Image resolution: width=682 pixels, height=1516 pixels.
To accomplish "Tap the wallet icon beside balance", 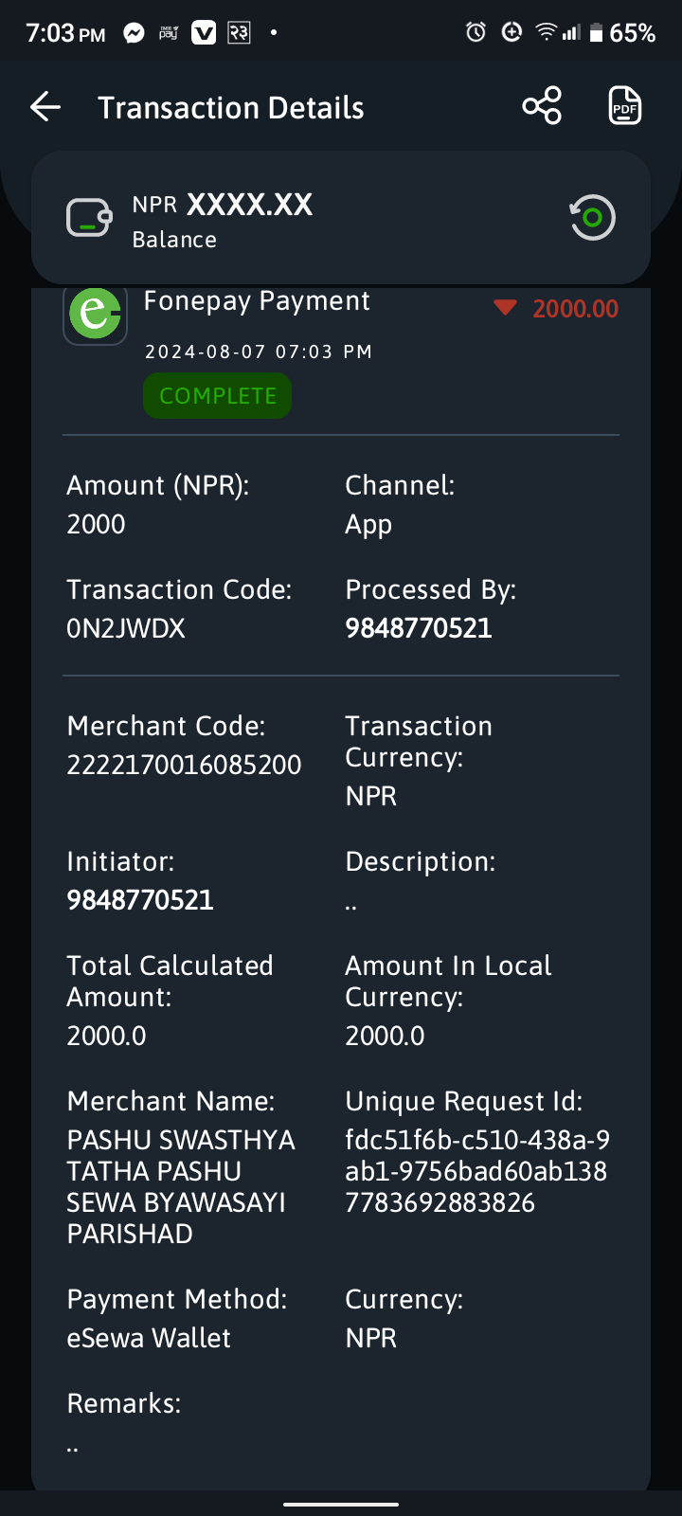I will (89, 218).
